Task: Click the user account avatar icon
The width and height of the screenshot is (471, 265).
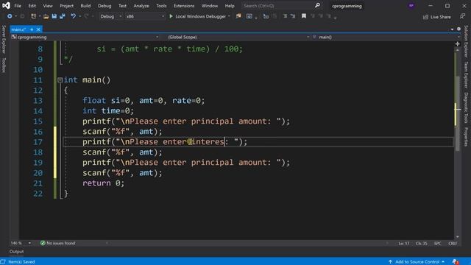Action: click(x=411, y=5)
